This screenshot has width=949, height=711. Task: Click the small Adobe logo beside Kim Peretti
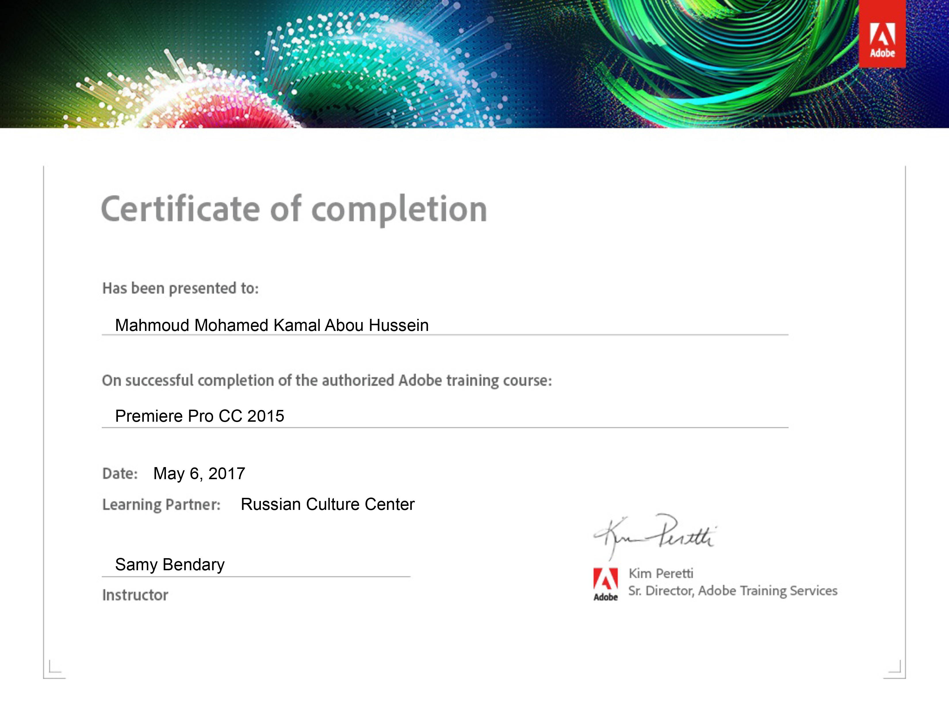click(605, 585)
